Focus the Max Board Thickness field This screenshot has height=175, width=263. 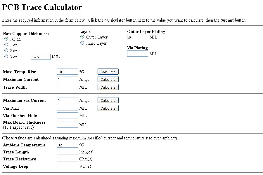67,125
